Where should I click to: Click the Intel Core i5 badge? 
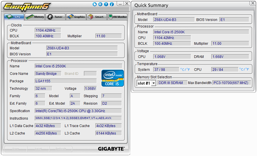point(113,78)
